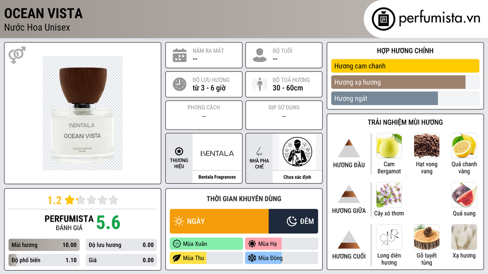Click the 5.6 Perfumista score

pyautogui.click(x=108, y=223)
